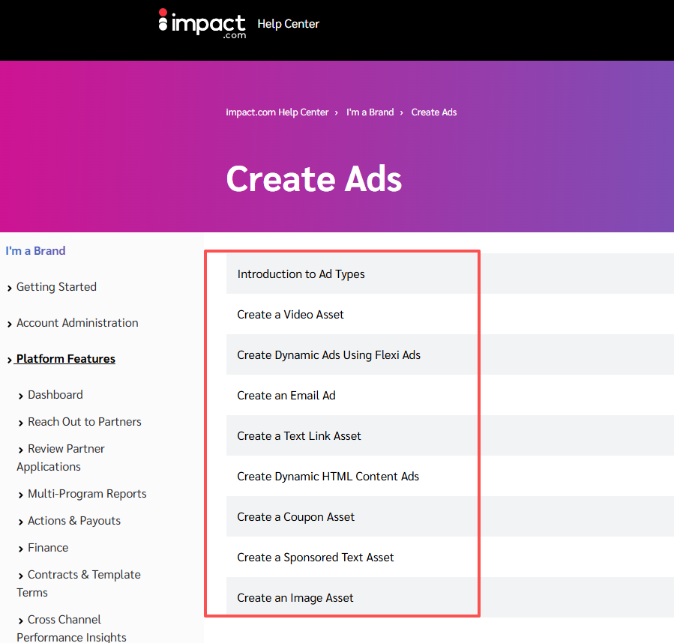Open the I'm a Brand breadcrumb
The height and width of the screenshot is (643, 674).
370,112
